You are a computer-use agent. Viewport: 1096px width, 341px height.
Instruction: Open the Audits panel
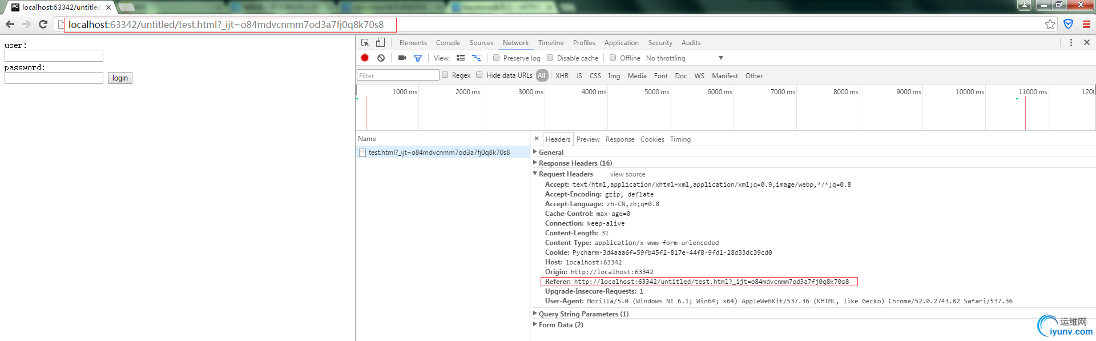click(x=691, y=43)
